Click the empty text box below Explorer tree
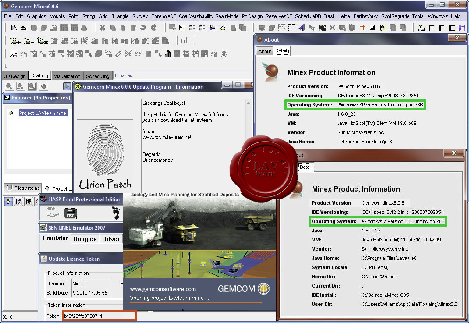 coord(38,177)
